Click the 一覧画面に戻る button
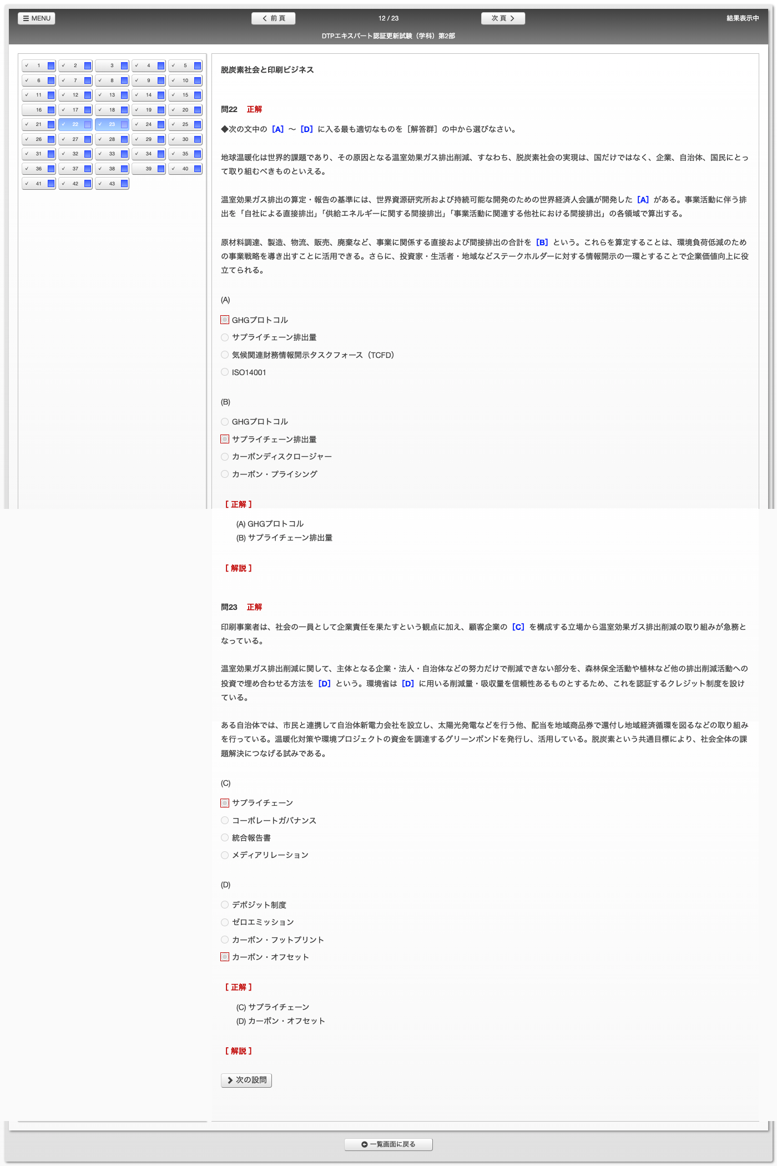The height and width of the screenshot is (1166, 777). pos(388,1144)
